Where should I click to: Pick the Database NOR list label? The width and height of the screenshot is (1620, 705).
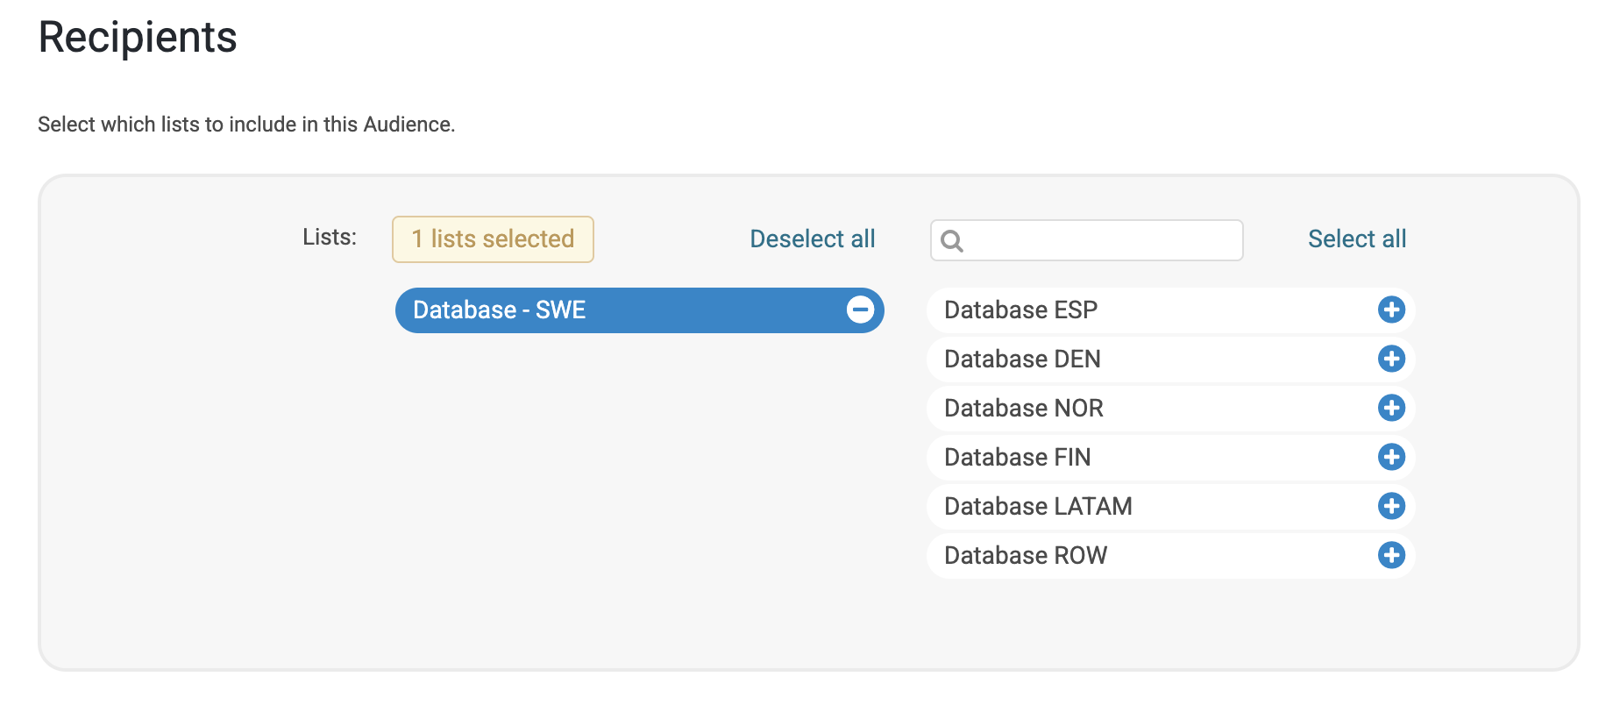1023,408
